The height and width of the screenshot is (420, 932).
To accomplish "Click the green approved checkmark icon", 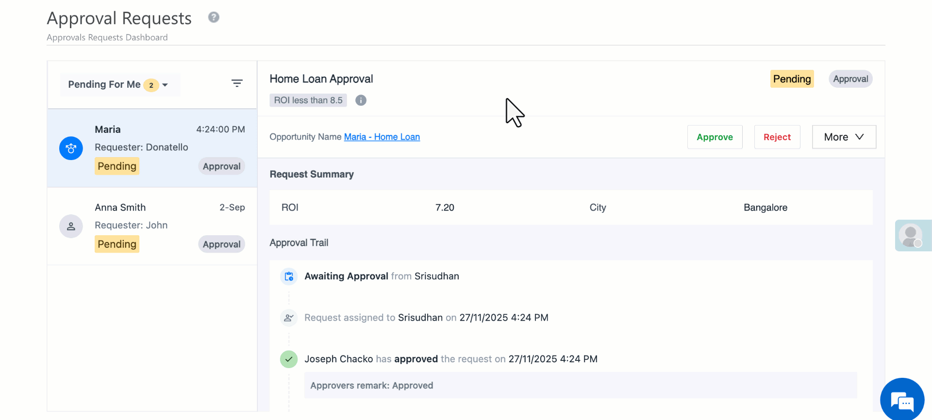I will (x=289, y=359).
